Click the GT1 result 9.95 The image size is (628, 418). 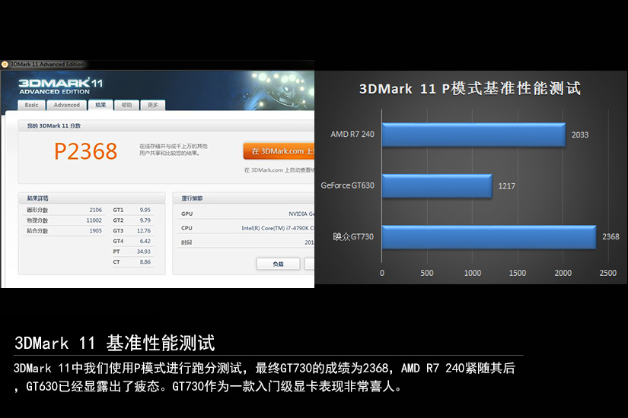[x=145, y=210]
